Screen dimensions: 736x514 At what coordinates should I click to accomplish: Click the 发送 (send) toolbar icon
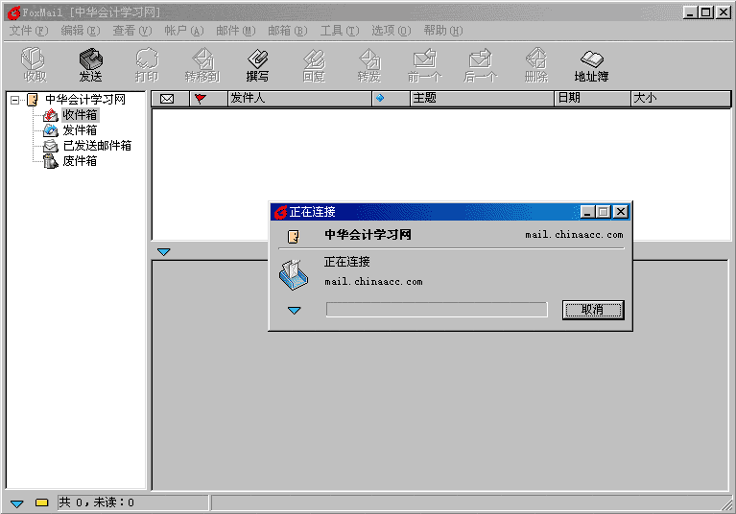[x=90, y=64]
